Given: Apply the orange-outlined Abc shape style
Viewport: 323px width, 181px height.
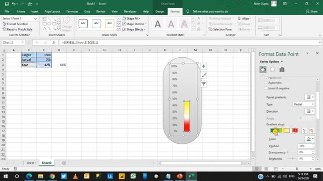Looking at the screenshot, I should pos(110,24).
